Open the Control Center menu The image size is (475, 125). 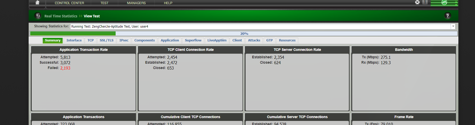[x=69, y=3]
